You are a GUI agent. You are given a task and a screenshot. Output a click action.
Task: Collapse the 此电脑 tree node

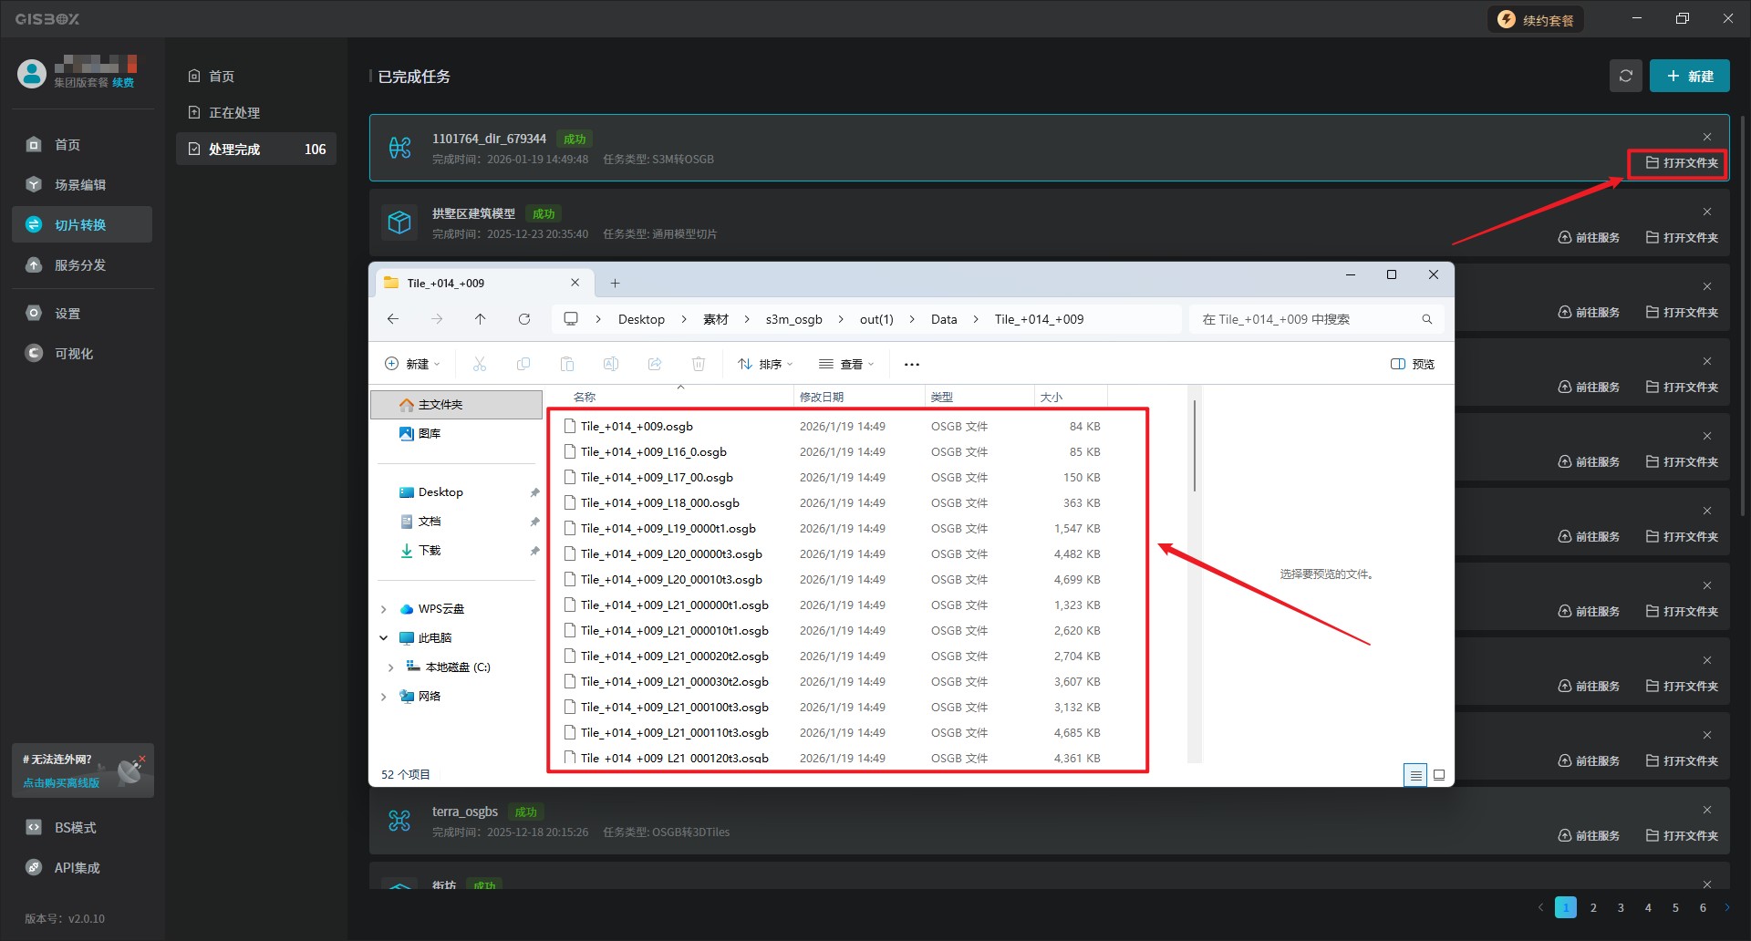point(384,638)
